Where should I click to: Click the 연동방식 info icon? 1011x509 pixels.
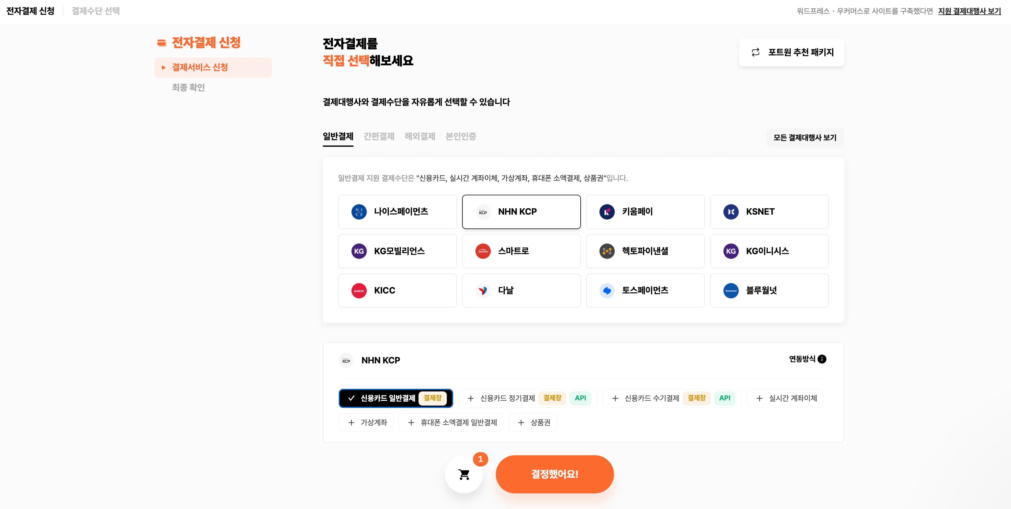pos(822,359)
